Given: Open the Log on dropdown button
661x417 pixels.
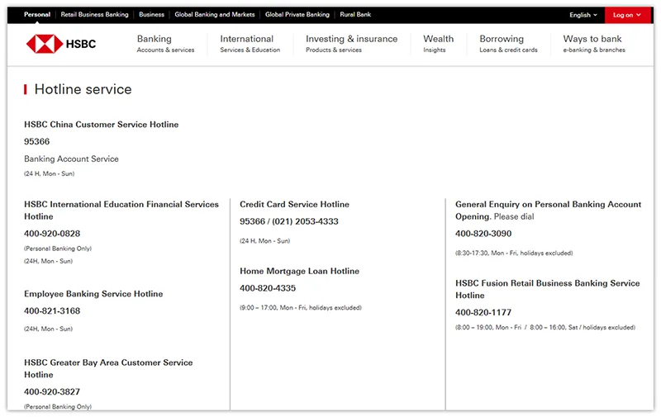Looking at the screenshot, I should point(627,15).
